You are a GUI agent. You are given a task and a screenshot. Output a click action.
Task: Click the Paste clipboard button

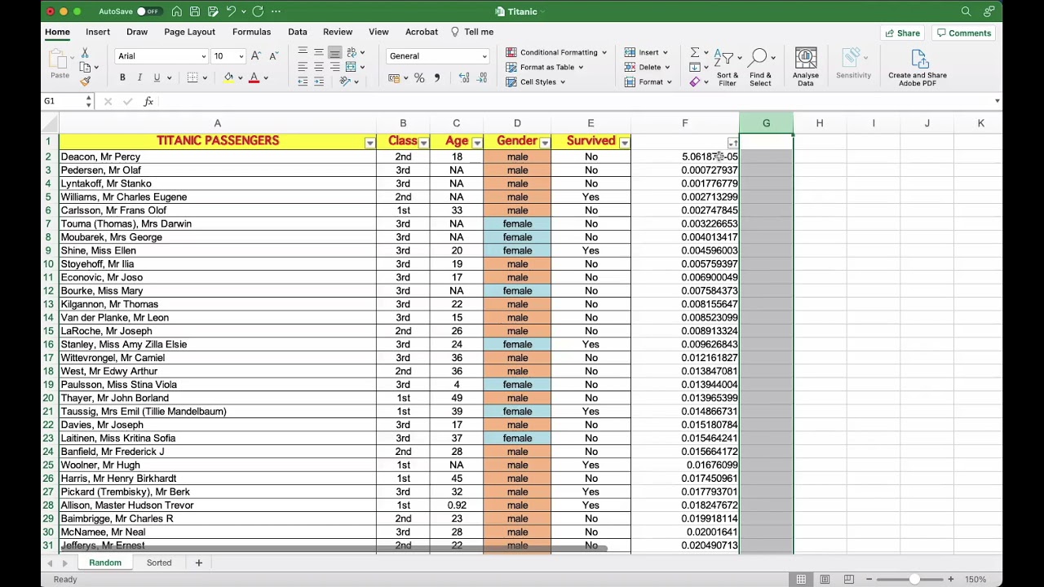[60, 64]
